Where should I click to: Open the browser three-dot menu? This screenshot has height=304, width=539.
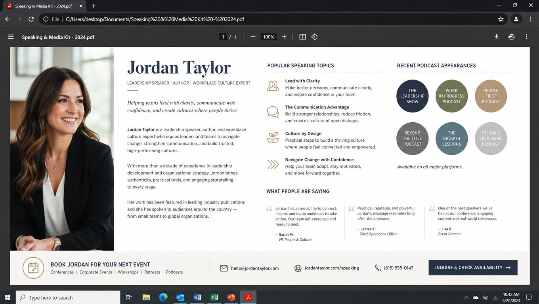[530, 19]
